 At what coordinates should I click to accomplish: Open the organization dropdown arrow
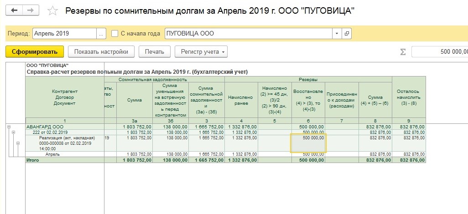click(337, 34)
